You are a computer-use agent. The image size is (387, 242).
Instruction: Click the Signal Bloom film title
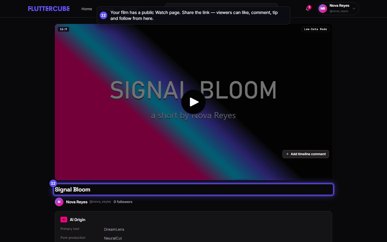73,190
